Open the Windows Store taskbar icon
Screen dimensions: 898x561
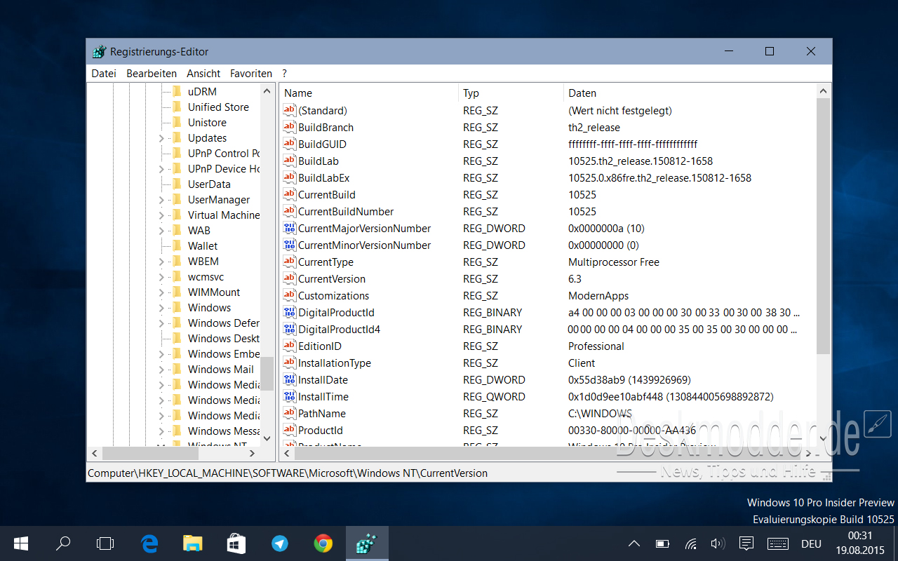[236, 543]
